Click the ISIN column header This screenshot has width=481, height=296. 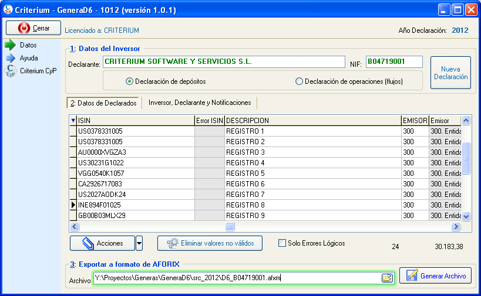click(x=135, y=121)
